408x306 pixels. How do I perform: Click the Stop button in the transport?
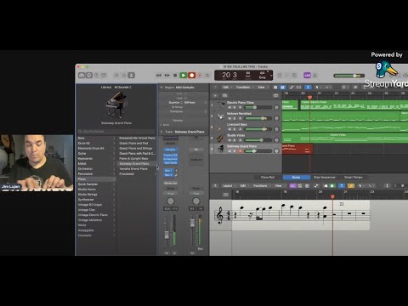pyautogui.click(x=175, y=75)
